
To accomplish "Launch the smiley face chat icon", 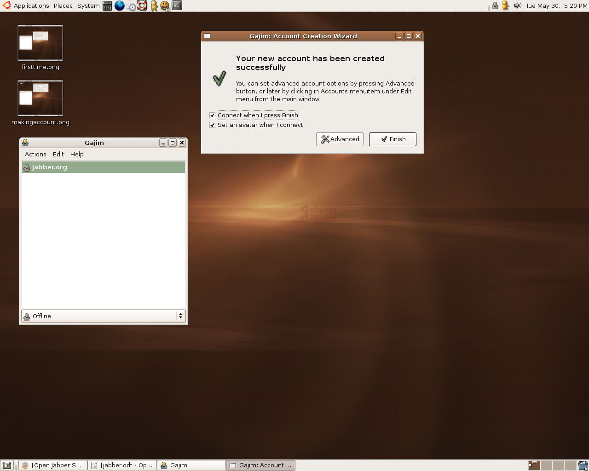I will [165, 6].
